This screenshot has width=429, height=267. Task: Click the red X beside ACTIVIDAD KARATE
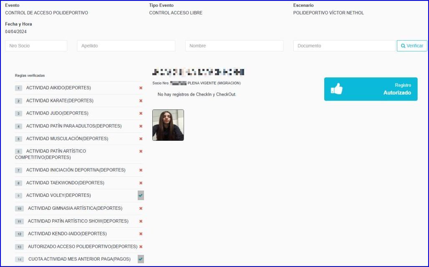pos(141,101)
